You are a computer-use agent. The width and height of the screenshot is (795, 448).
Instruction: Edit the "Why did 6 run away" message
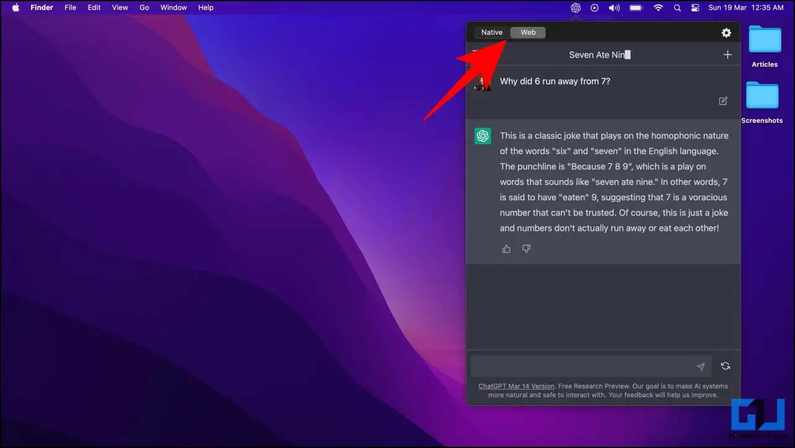(723, 101)
